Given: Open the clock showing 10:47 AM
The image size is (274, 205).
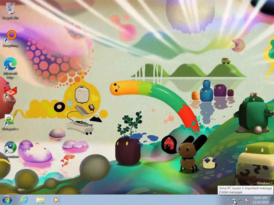Looking at the screenshot, I should point(260,200).
